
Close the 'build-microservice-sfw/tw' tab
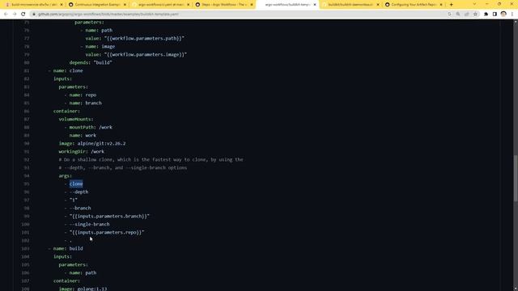(x=62, y=5)
